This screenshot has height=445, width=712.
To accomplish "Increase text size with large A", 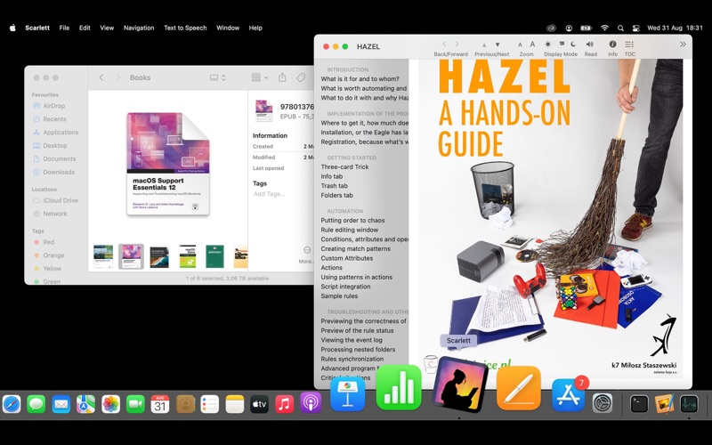I will click(532, 44).
